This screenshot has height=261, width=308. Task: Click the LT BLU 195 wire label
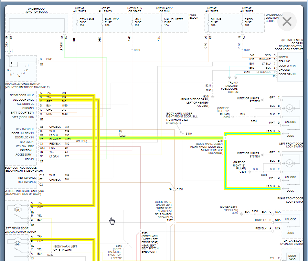59,135
